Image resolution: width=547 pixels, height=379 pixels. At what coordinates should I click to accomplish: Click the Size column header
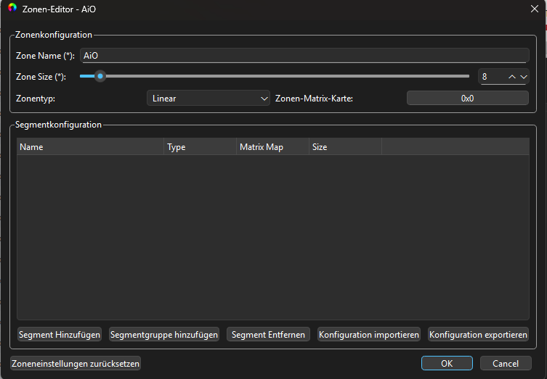point(345,147)
